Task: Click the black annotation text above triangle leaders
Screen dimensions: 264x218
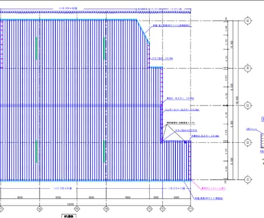Action: [181, 123]
